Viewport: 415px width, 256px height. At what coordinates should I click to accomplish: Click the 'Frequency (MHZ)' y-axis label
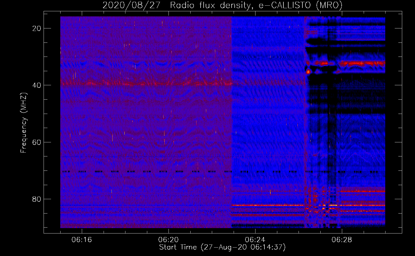24,123
